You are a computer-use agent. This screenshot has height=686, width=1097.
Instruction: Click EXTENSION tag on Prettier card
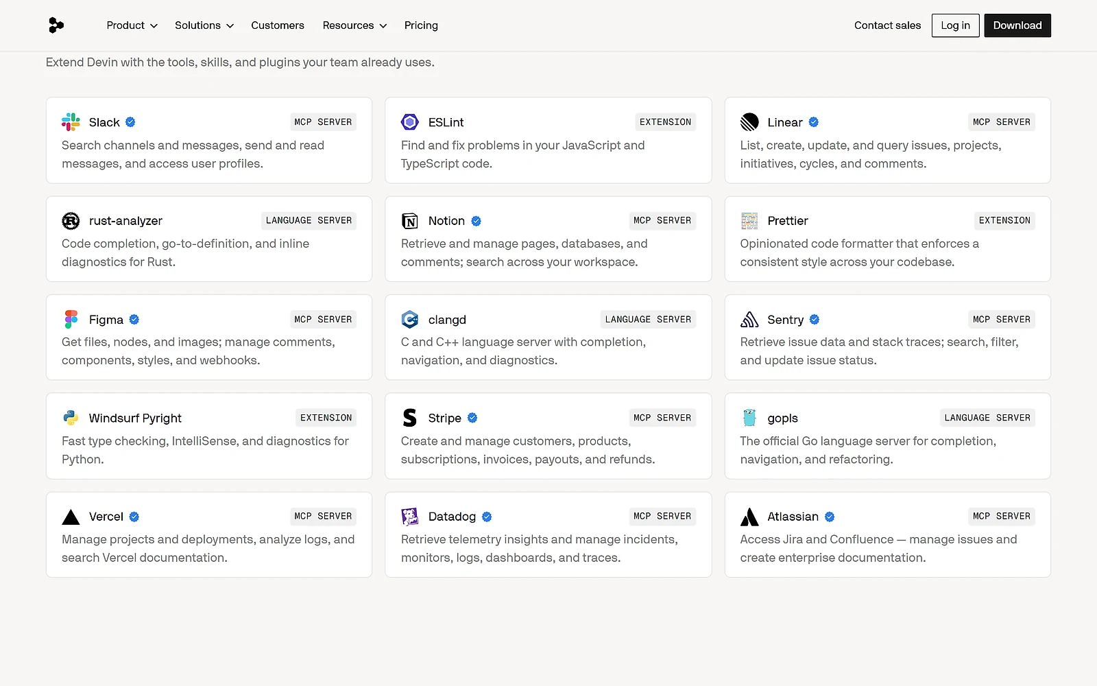pos(1004,220)
